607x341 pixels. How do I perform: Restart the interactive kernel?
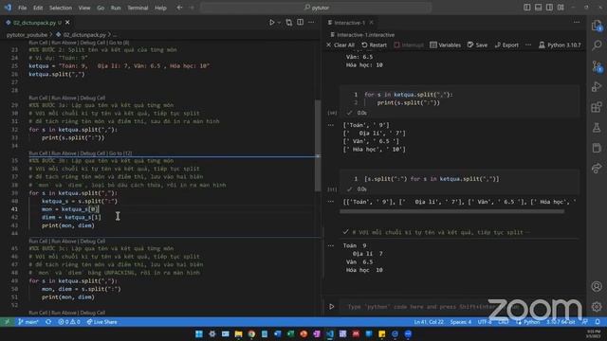(374, 45)
